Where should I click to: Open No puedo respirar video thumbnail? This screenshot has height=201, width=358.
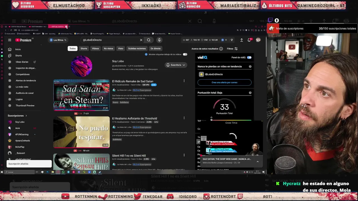pyautogui.click(x=81, y=132)
